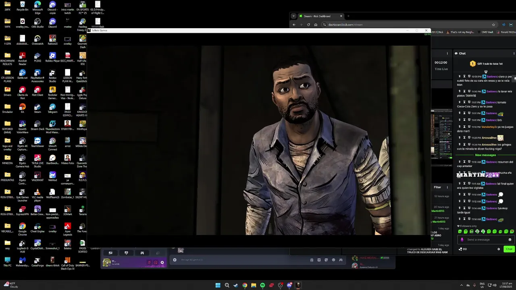Open Battle.net desktop shortcut
The image size is (516, 290).
pos(23,74)
